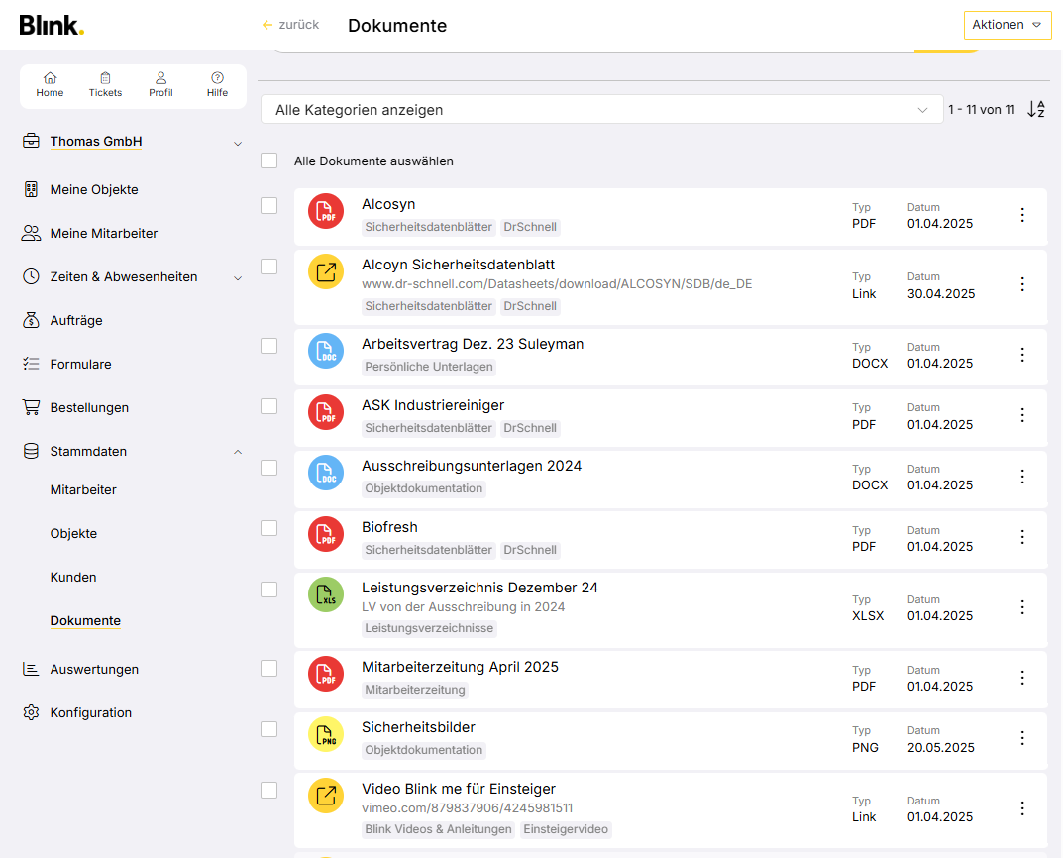Click the A-Z sort order icon
1063x858 pixels.
1036,110
